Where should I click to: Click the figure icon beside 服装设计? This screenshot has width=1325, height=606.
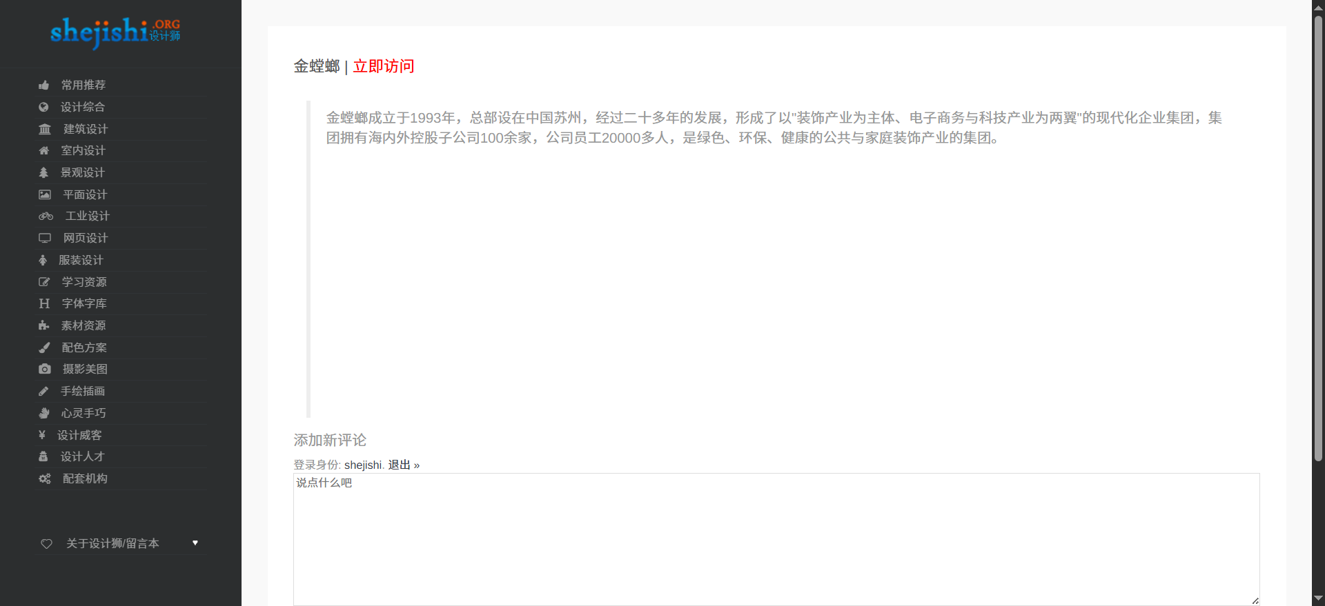(43, 260)
